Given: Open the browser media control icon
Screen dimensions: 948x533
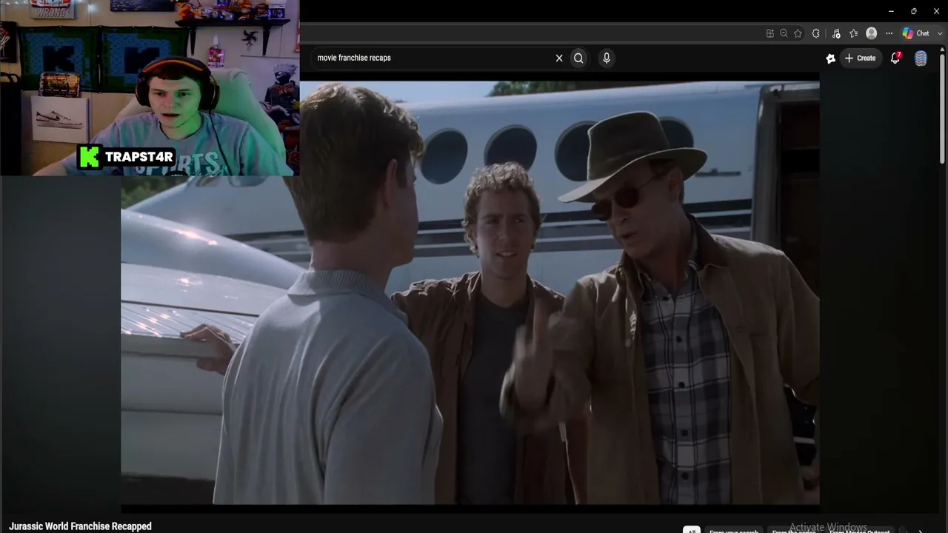Looking at the screenshot, I should [x=836, y=33].
